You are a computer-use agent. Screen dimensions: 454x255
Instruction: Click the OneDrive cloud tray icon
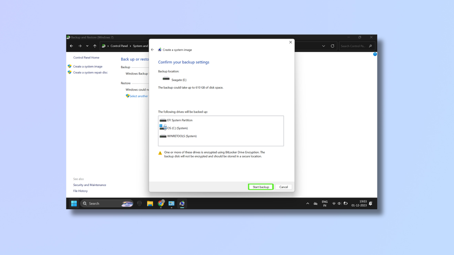tap(315, 204)
